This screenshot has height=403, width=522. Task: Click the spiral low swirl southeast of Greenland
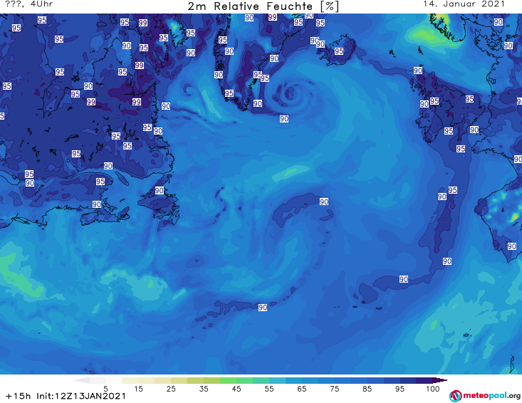pos(291,93)
